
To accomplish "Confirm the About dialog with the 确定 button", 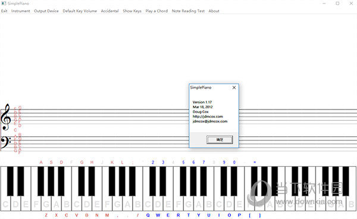I will pos(220,139).
